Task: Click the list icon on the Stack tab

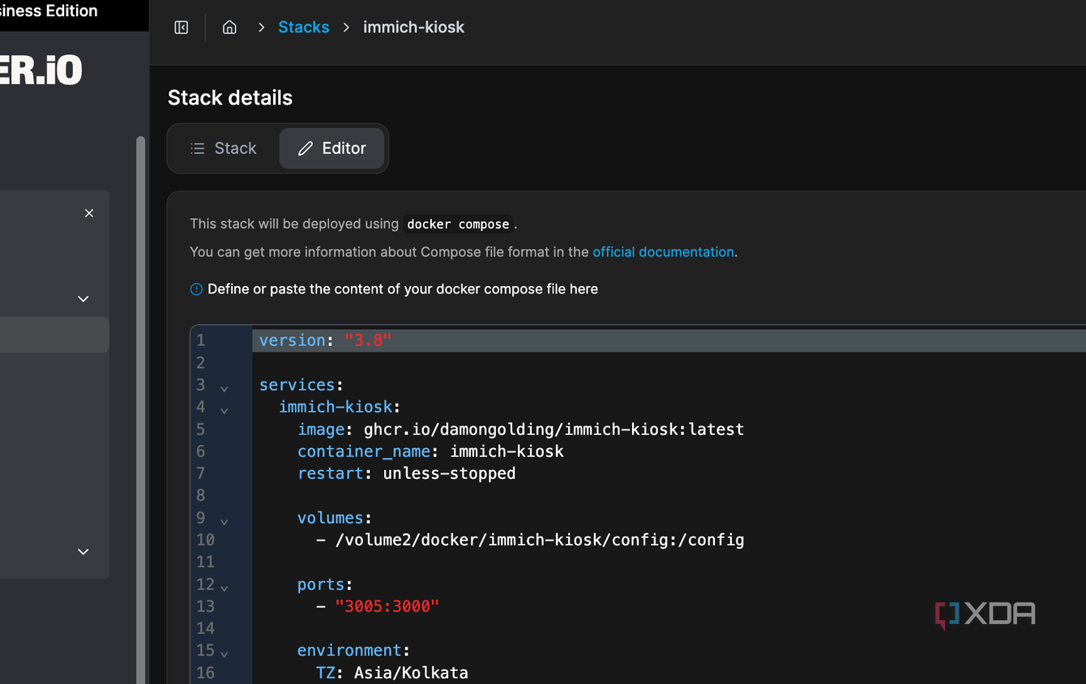Action: pos(198,148)
